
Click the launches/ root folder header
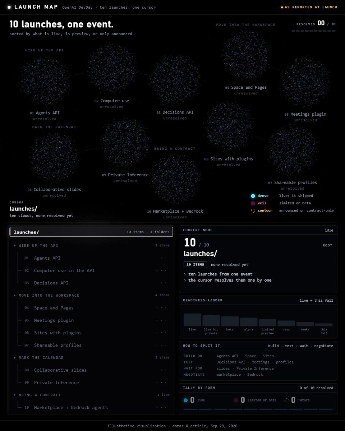click(x=91, y=232)
